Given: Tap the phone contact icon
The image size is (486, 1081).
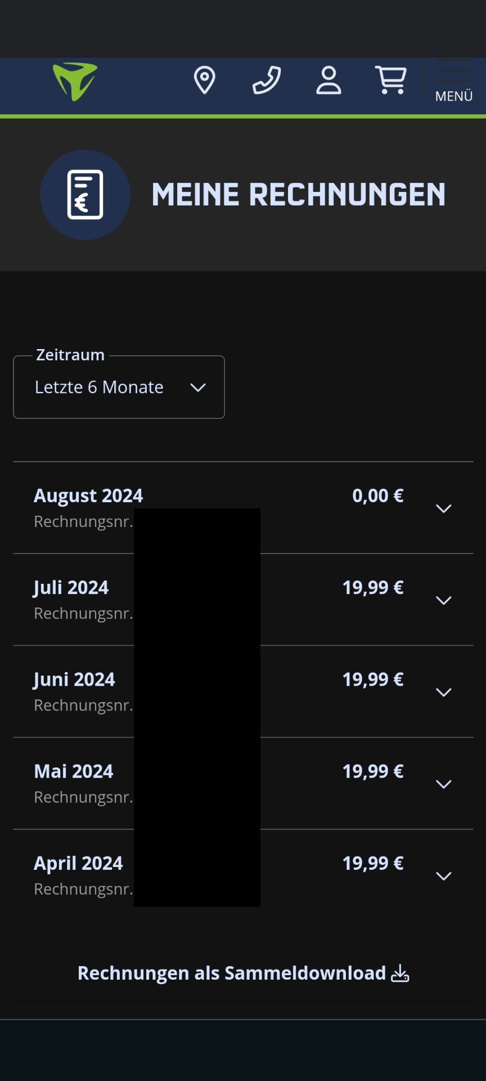Looking at the screenshot, I should pyautogui.click(x=267, y=80).
